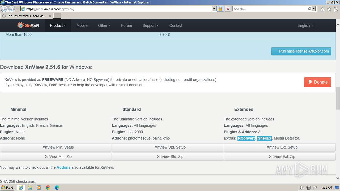340x191 pixels.
Task: Click the network tray icon
Action: click(x=308, y=188)
